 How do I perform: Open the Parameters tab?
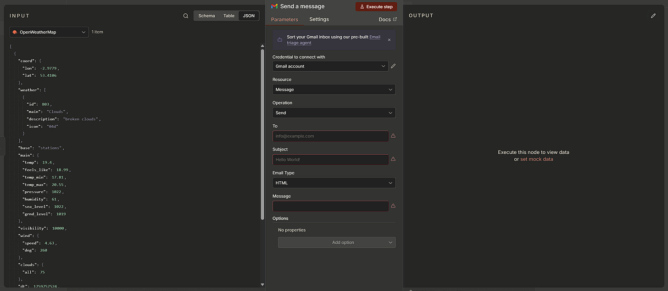tap(284, 19)
